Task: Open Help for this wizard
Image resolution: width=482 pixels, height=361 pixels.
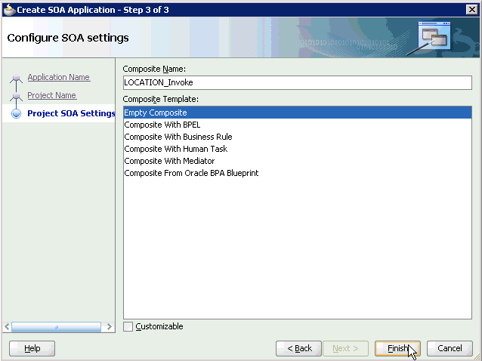Action: 32,348
